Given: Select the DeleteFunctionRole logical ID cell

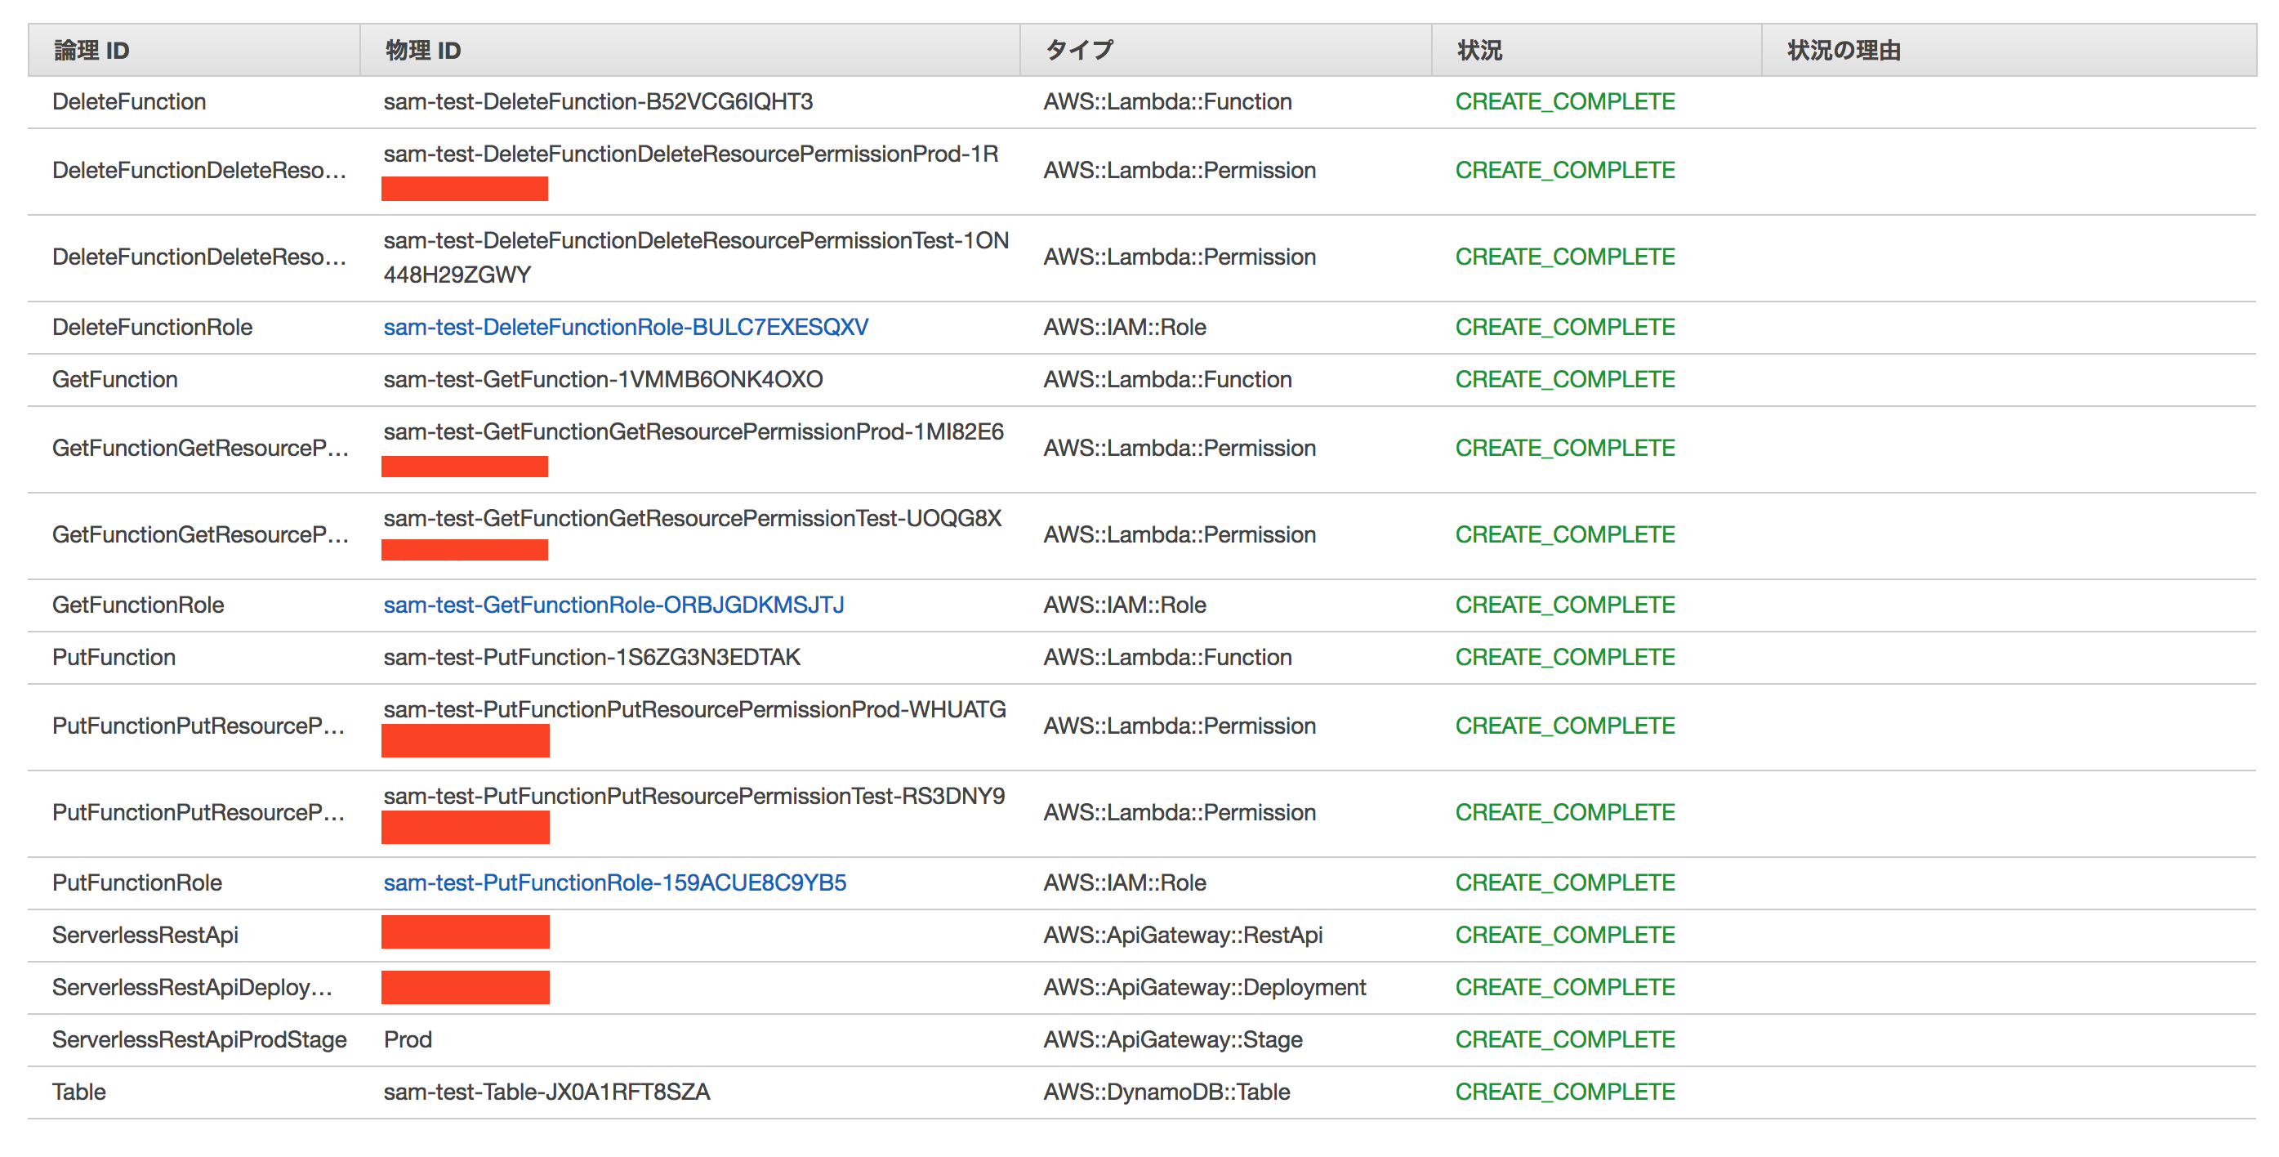Looking at the screenshot, I should [x=152, y=328].
